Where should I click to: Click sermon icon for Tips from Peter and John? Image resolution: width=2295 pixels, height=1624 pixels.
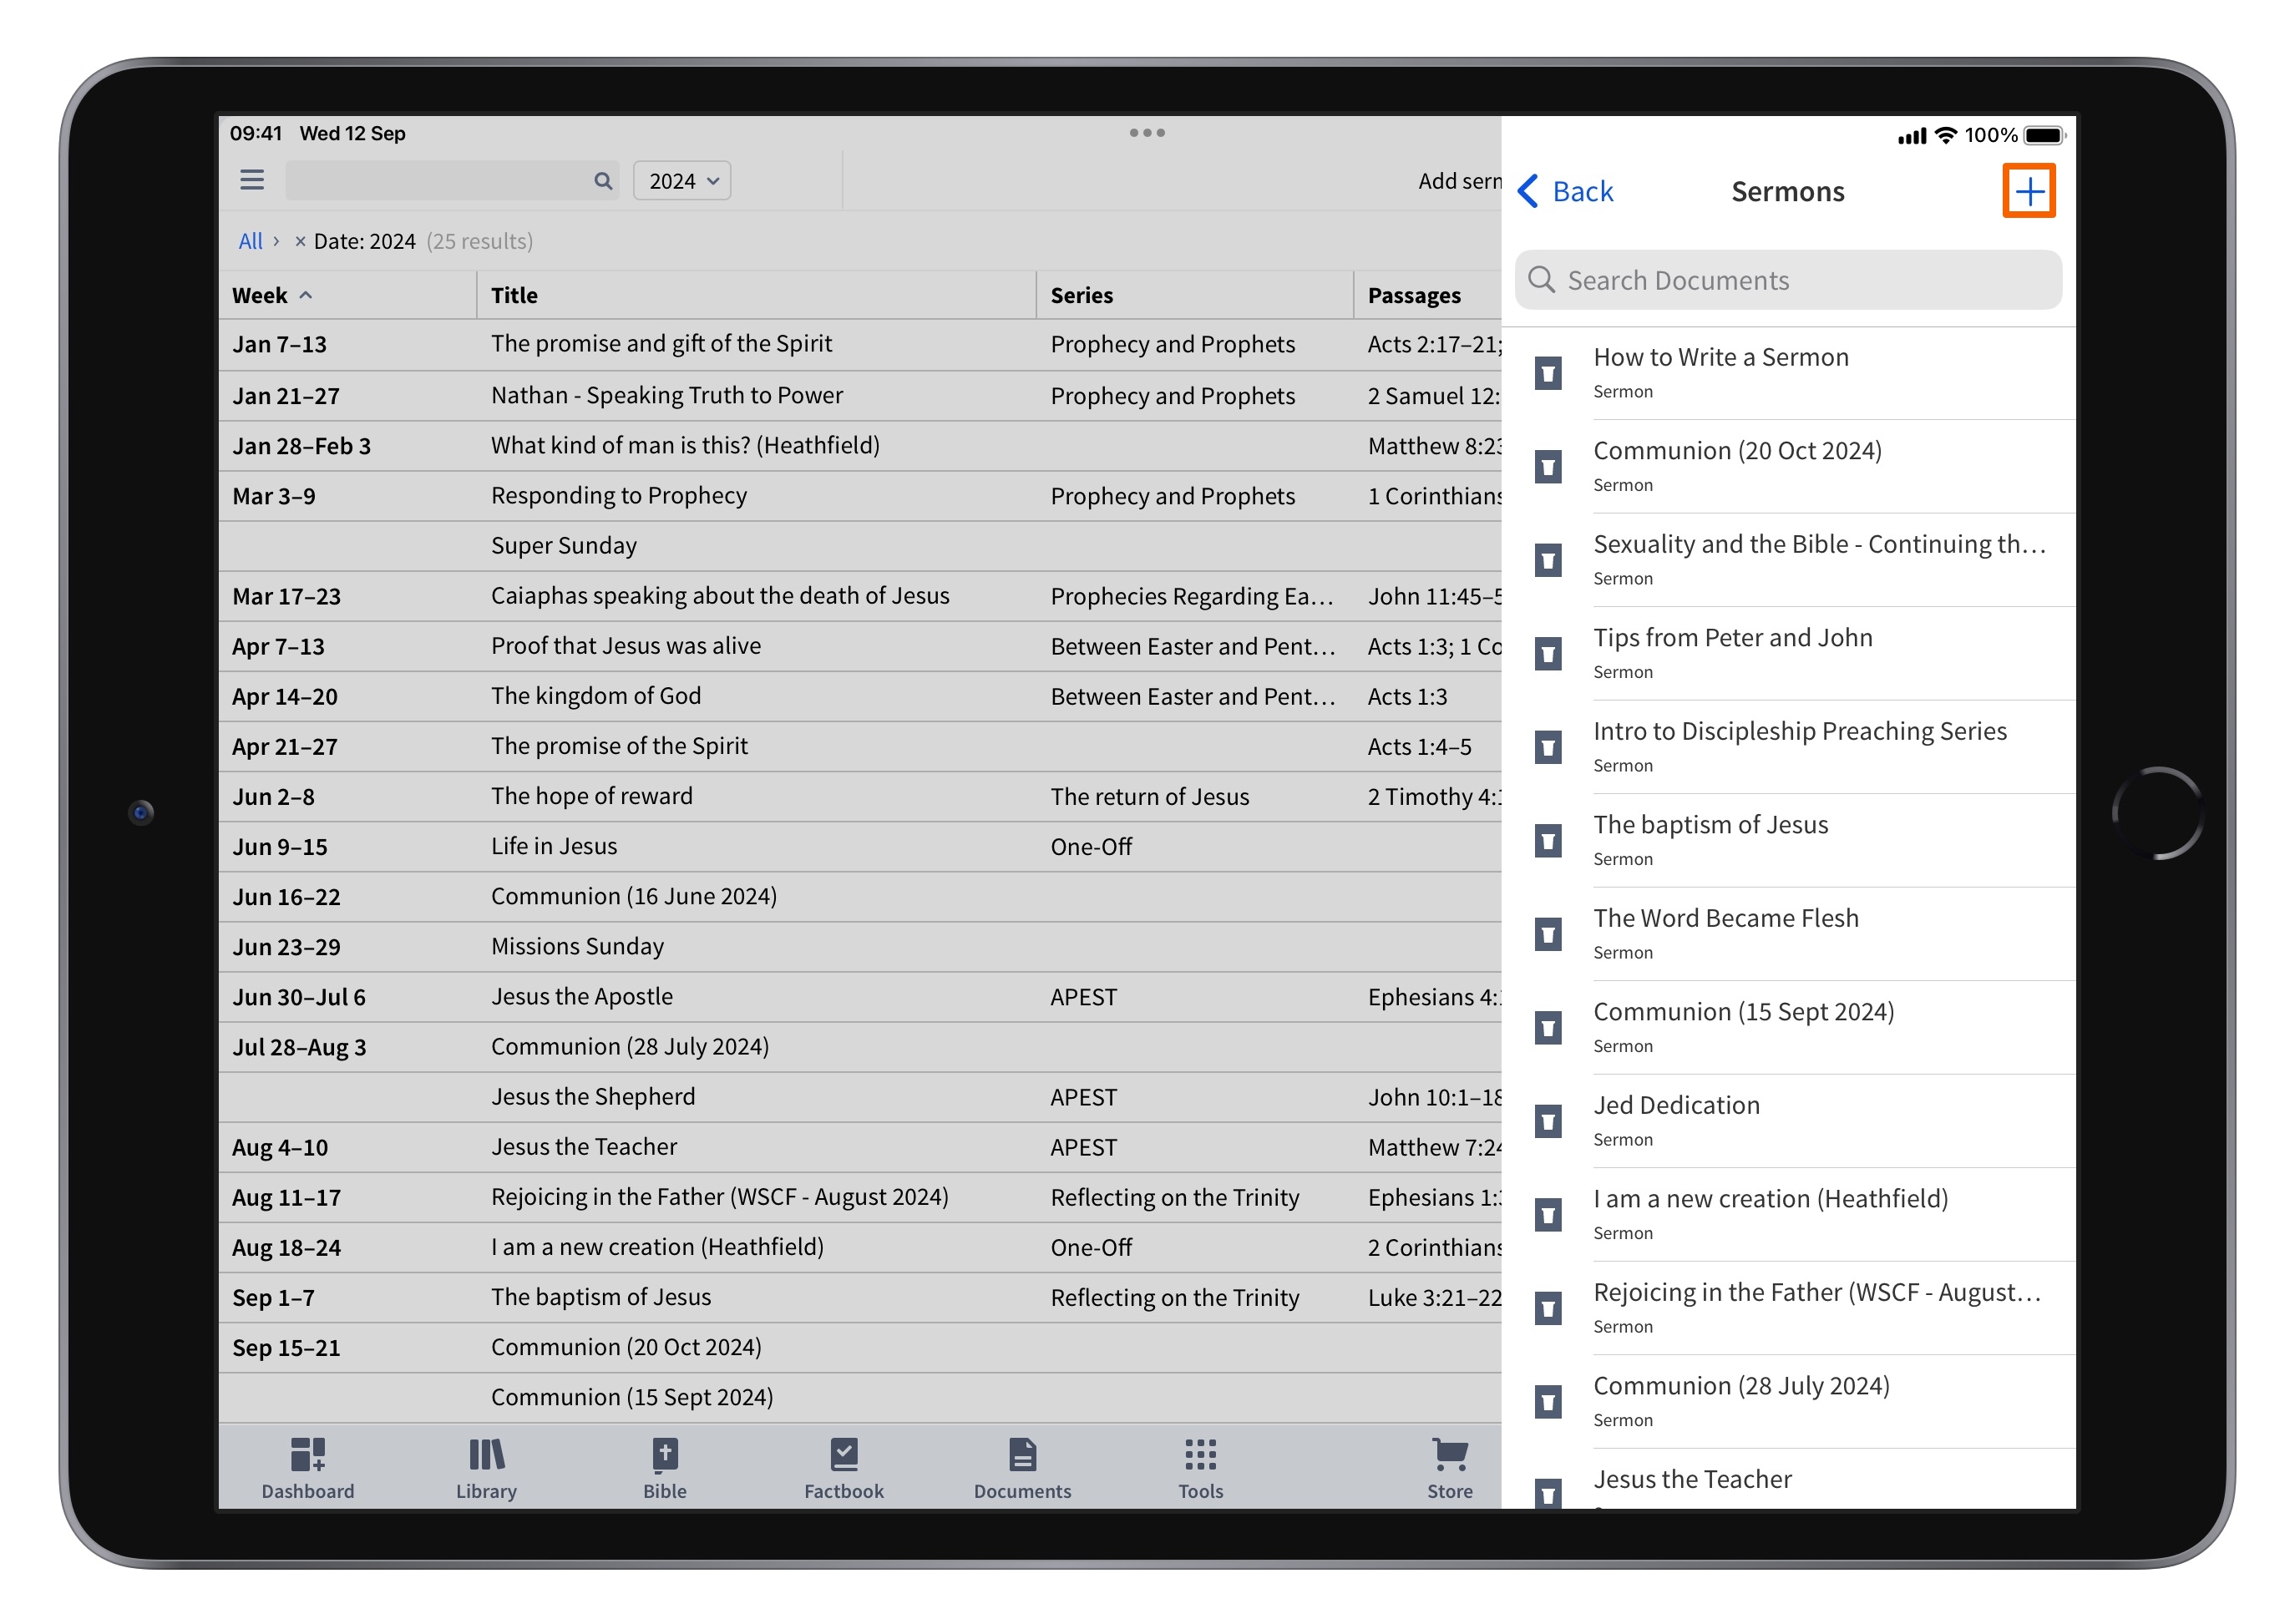(x=1548, y=654)
